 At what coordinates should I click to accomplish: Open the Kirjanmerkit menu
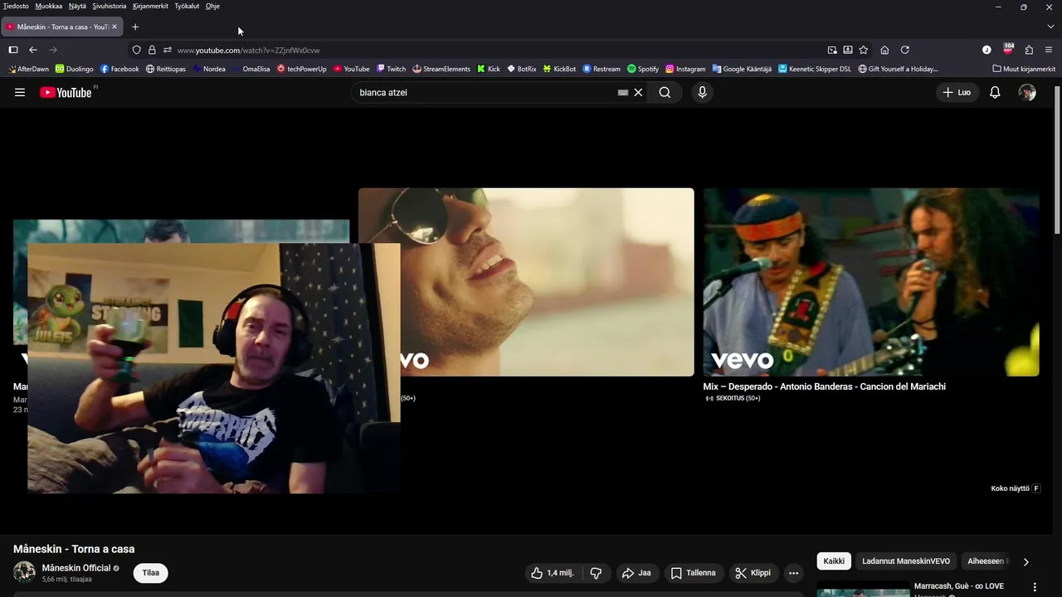click(x=150, y=6)
